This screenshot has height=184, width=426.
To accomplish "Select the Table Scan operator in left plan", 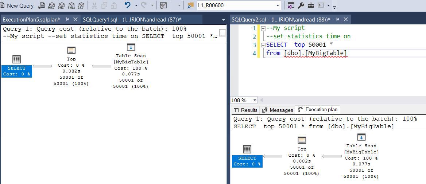I will click(131, 66).
